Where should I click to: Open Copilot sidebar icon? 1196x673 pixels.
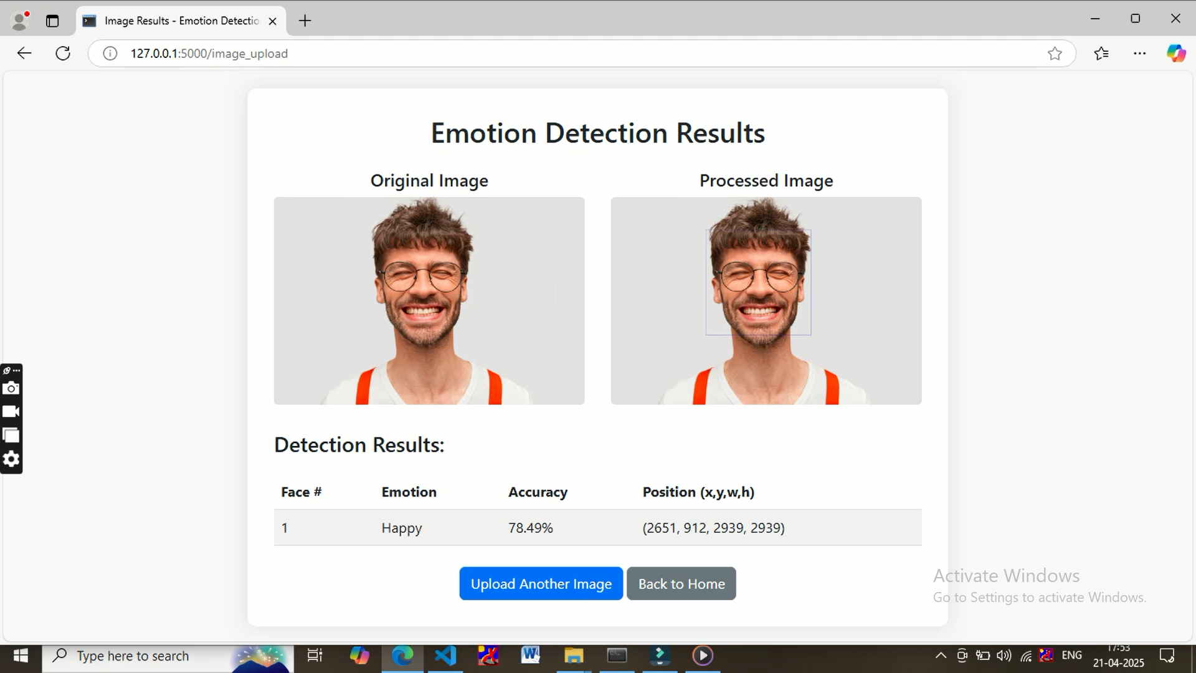(1176, 54)
